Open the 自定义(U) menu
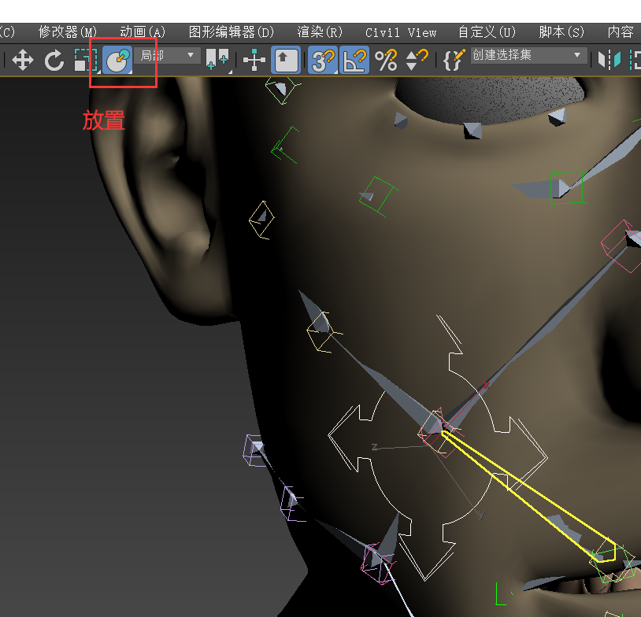 pyautogui.click(x=487, y=31)
